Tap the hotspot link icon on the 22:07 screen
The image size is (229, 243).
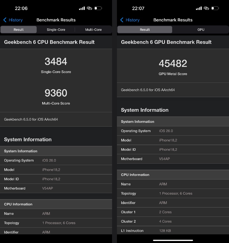point(206,8)
